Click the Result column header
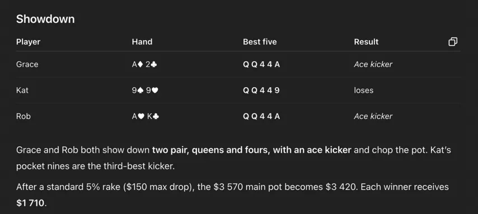Viewport: 478px width, 214px height. [366, 42]
